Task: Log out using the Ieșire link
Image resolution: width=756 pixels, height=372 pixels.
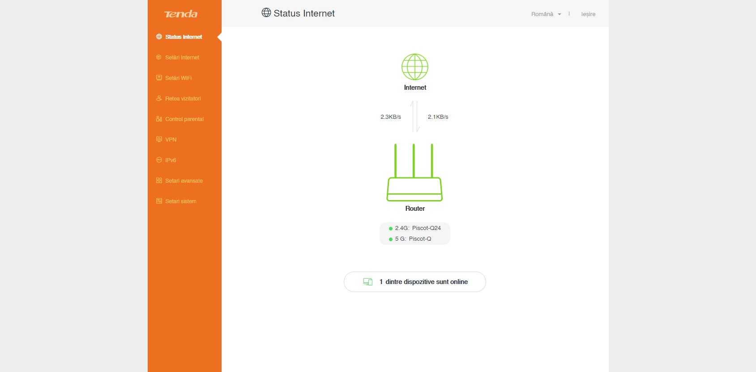Action: [x=588, y=14]
